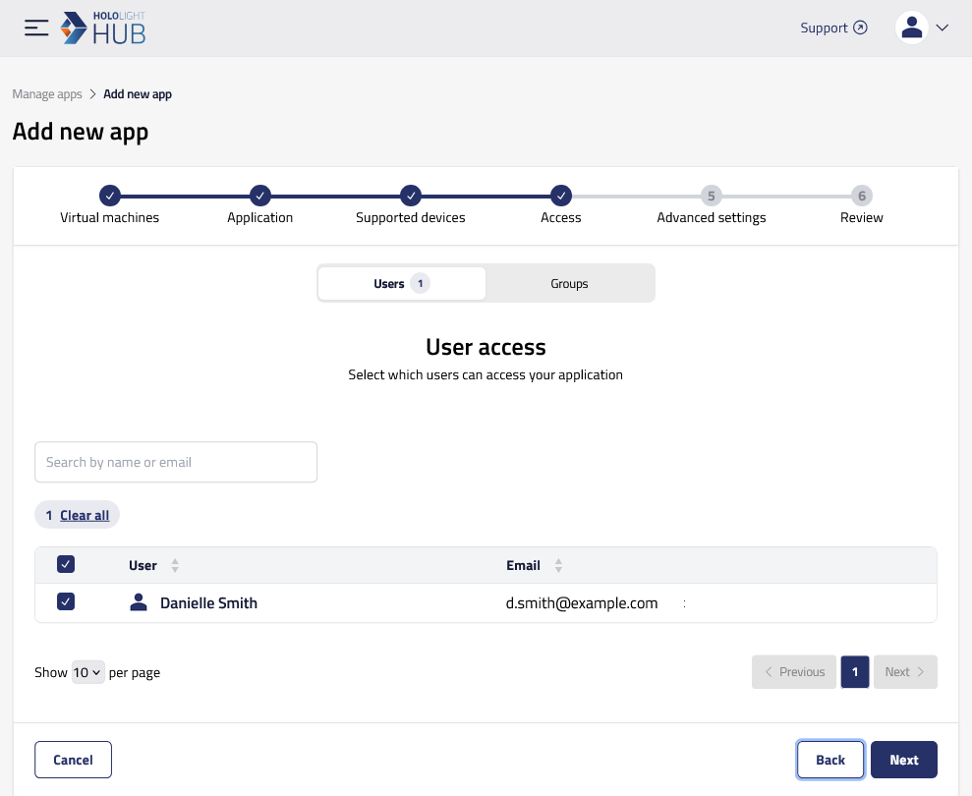This screenshot has width=972, height=796.
Task: Click the Clear all link
Action: click(x=85, y=515)
